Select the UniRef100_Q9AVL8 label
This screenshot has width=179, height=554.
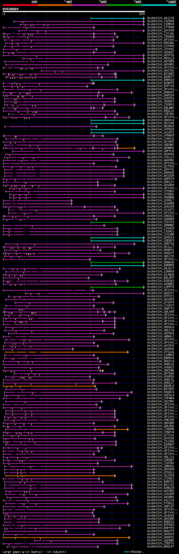point(161,120)
